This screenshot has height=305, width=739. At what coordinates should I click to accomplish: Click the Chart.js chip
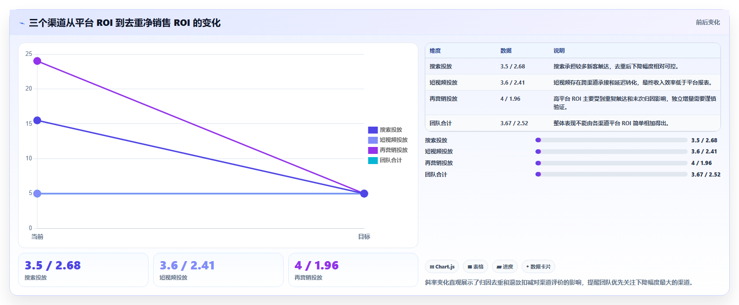[x=442, y=267]
